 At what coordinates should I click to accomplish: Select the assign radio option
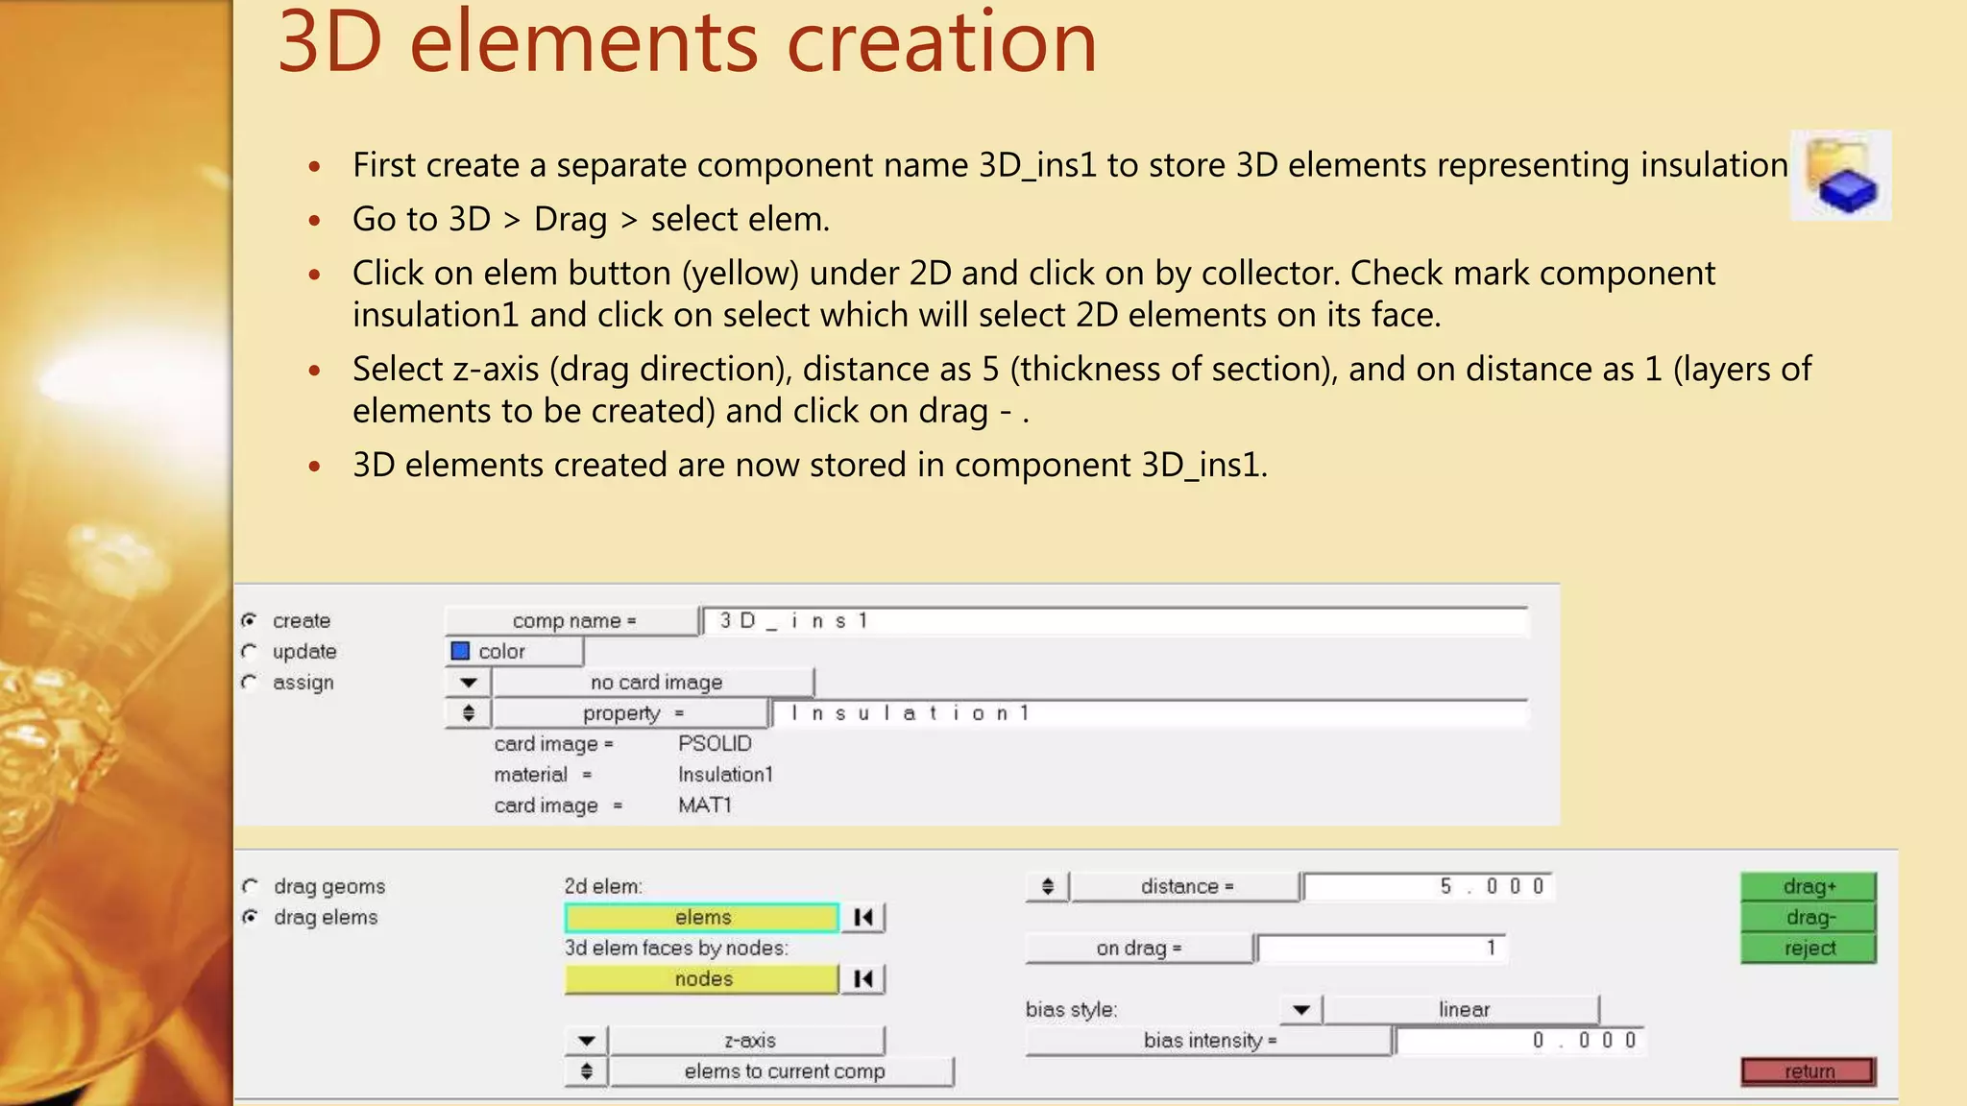click(x=250, y=683)
